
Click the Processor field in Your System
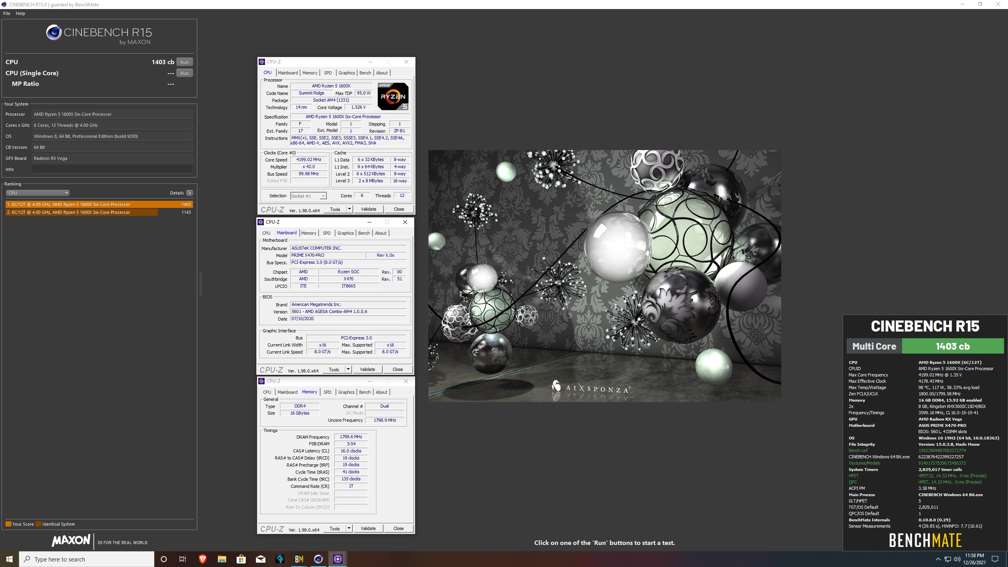[112, 114]
